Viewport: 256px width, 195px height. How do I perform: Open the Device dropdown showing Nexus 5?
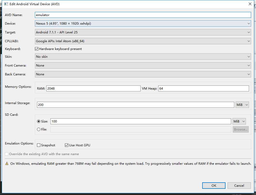pos(143,24)
